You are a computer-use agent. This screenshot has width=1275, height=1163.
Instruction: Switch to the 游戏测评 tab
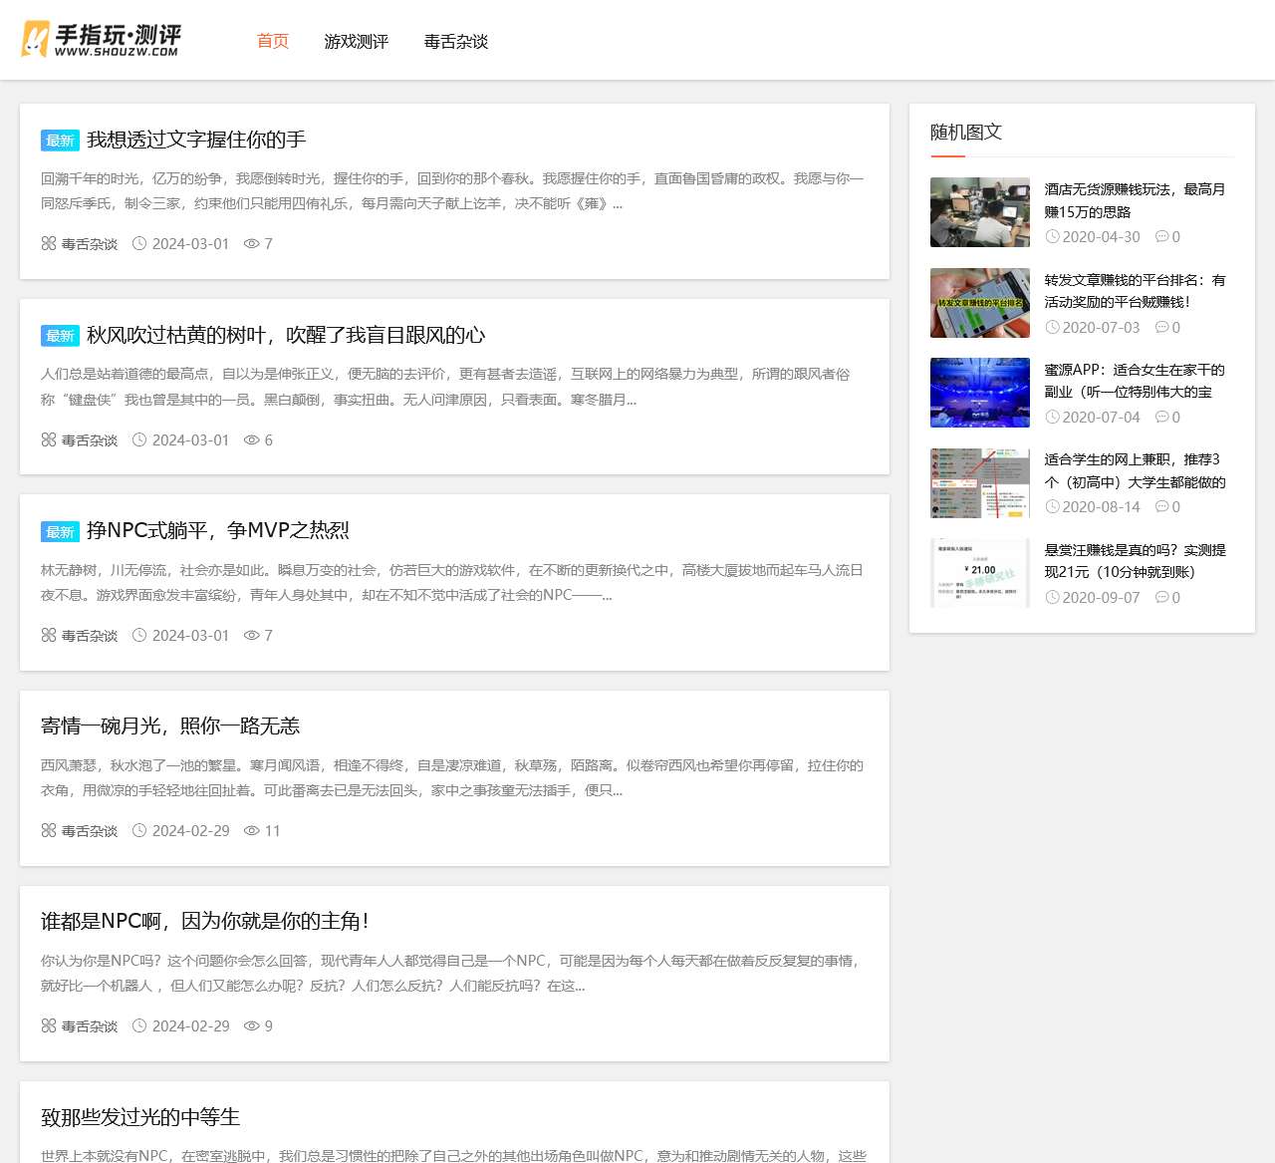pyautogui.click(x=356, y=42)
